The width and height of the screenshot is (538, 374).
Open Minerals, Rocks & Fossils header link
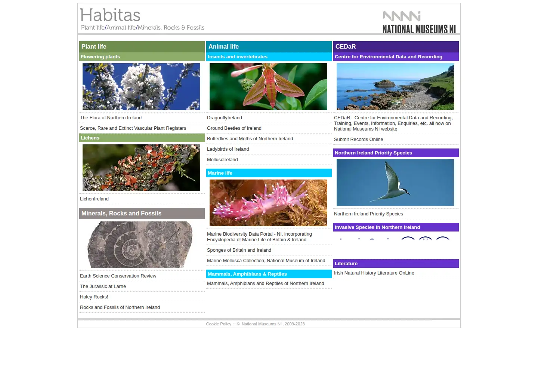(x=171, y=28)
